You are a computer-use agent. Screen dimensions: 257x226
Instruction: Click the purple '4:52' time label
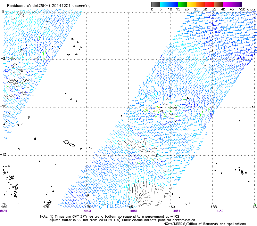(x=220, y=211)
